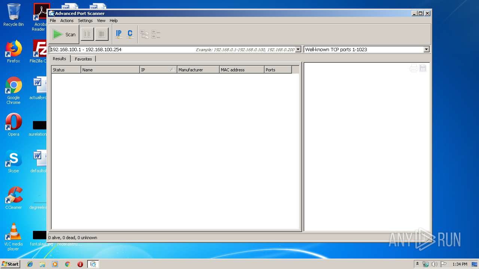Click the print icon in details pane
This screenshot has height=269, width=479.
(x=414, y=68)
